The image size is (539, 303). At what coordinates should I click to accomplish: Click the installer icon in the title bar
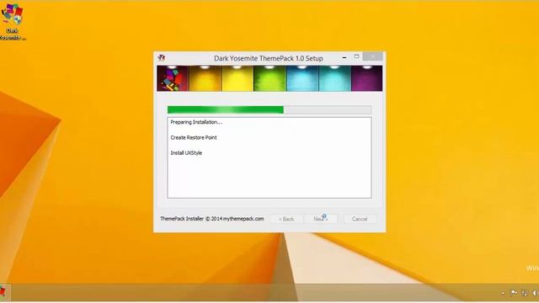pos(161,58)
